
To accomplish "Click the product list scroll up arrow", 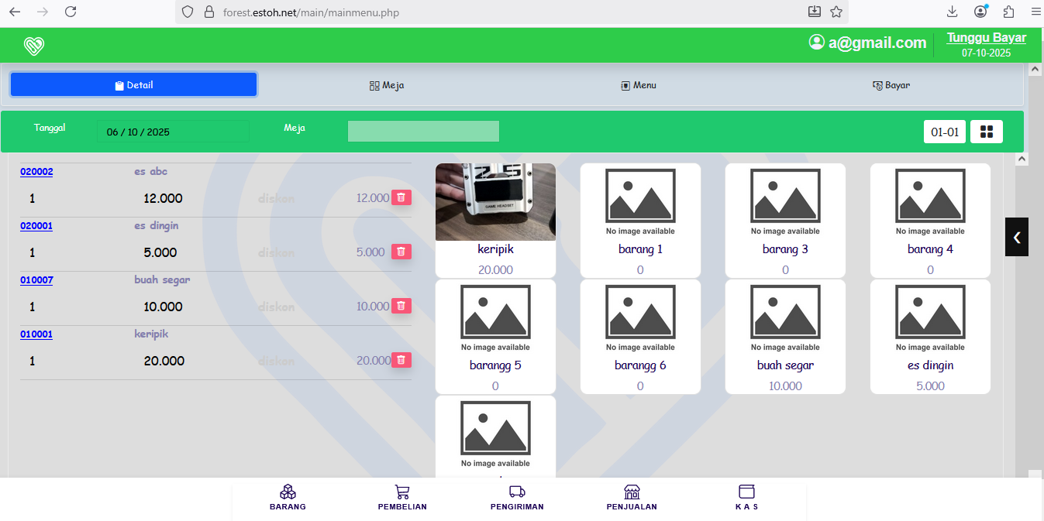I will pyautogui.click(x=1022, y=159).
